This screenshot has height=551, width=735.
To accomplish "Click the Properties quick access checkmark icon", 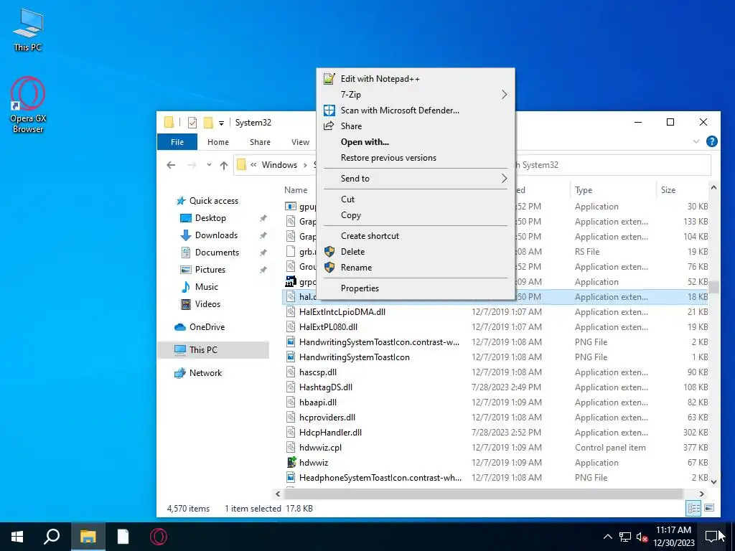I will coord(192,123).
